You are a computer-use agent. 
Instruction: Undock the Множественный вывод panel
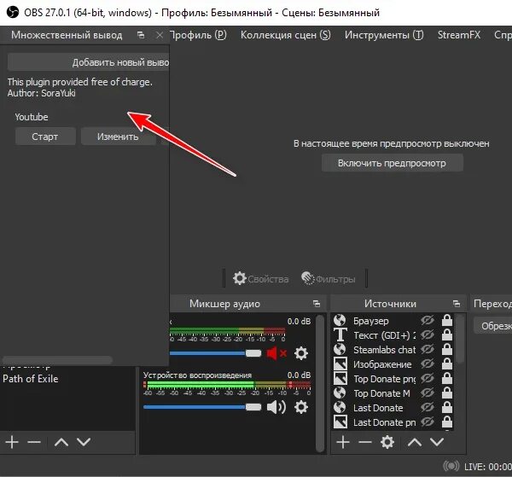141,35
